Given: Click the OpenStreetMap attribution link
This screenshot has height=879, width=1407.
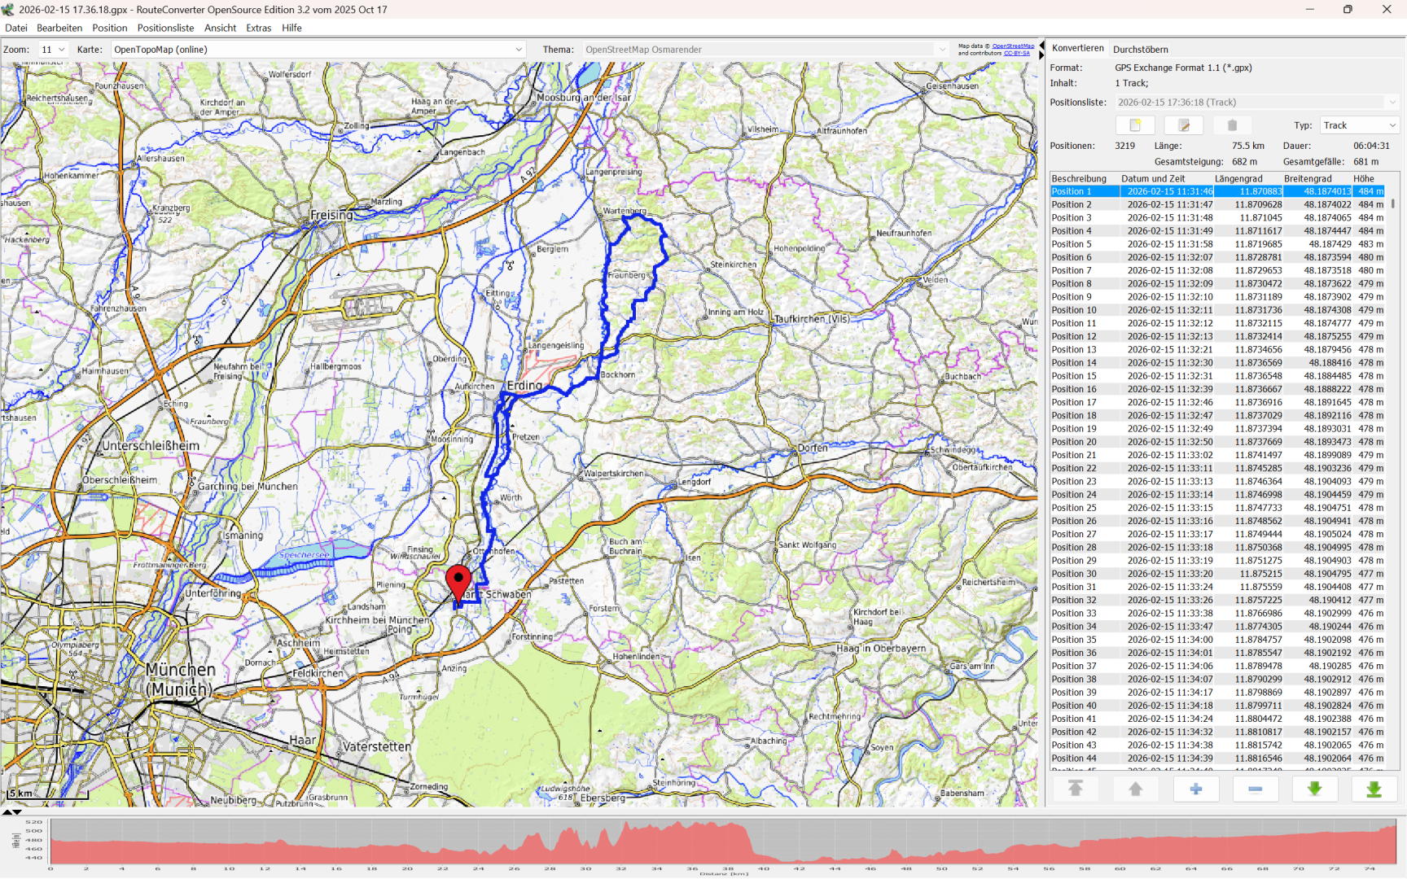Looking at the screenshot, I should tap(1013, 46).
